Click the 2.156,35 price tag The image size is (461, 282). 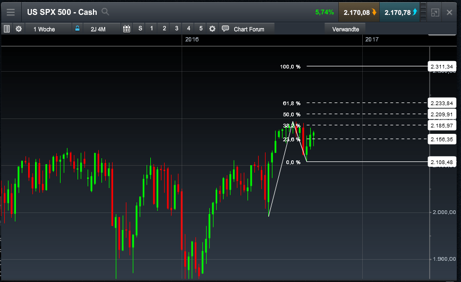click(442, 139)
